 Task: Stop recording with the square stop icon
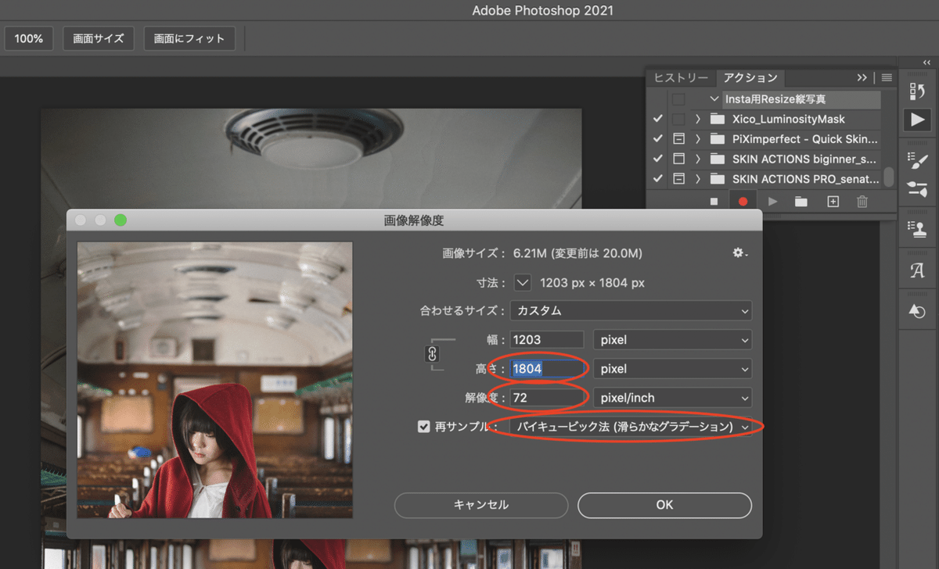[714, 202]
